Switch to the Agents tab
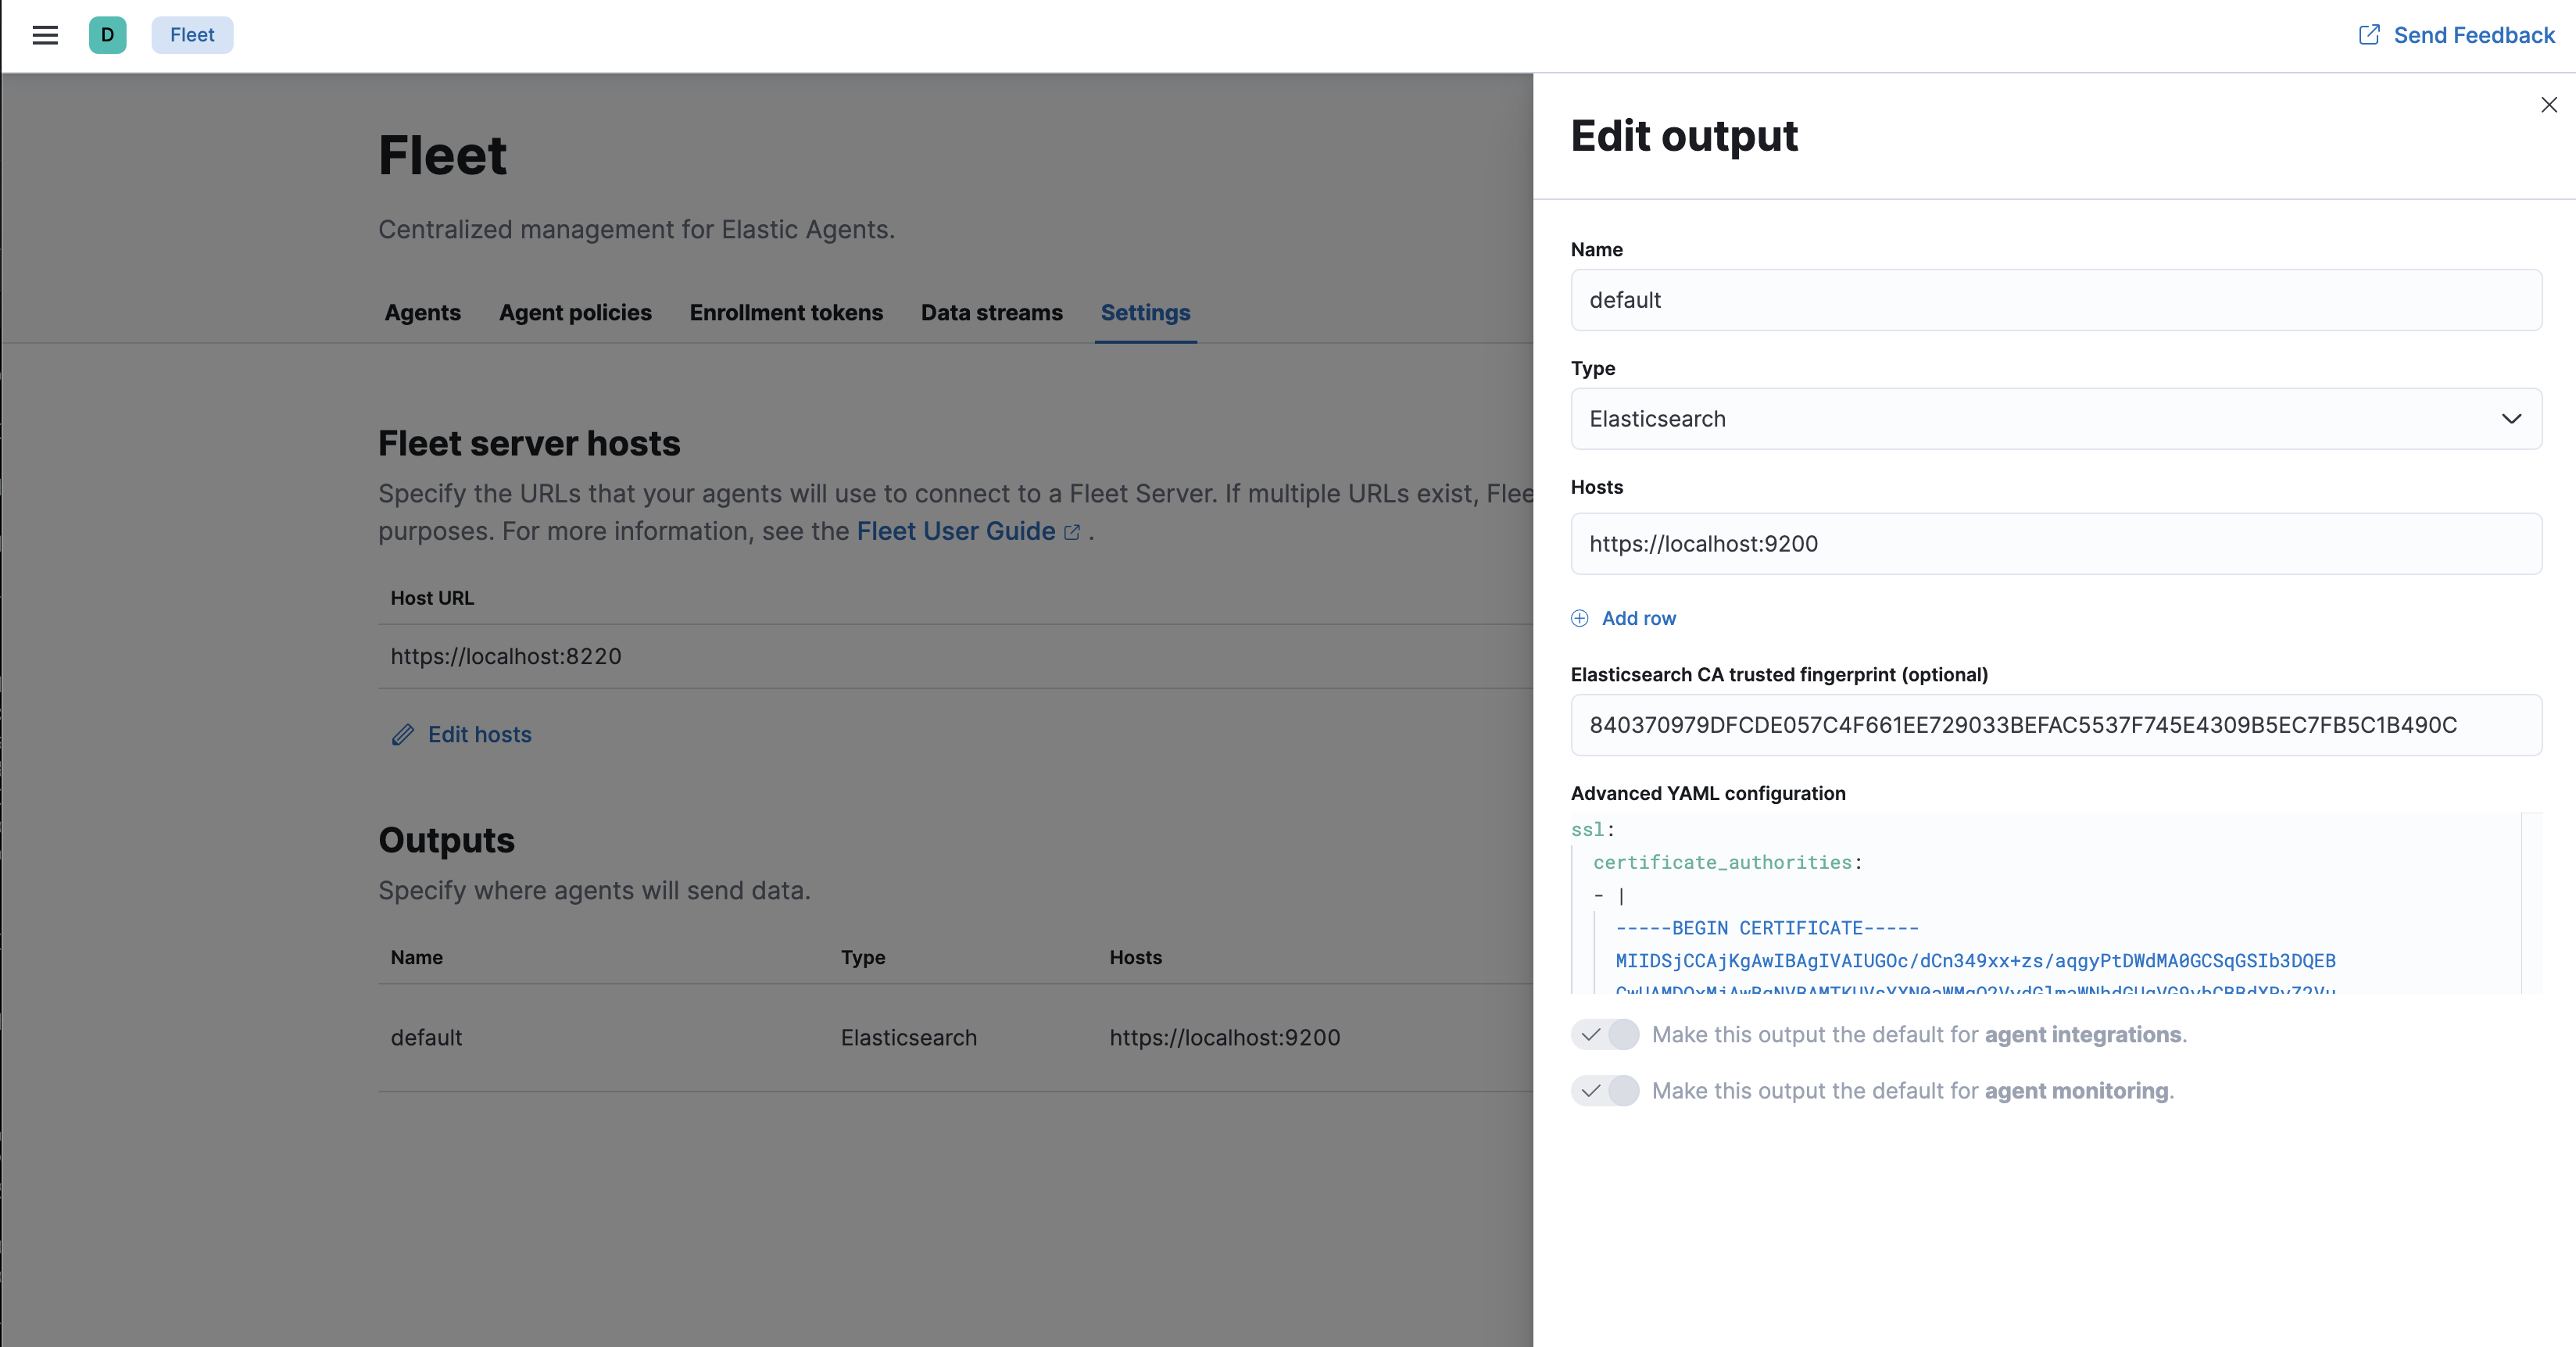The height and width of the screenshot is (1347, 2576). [x=422, y=313]
